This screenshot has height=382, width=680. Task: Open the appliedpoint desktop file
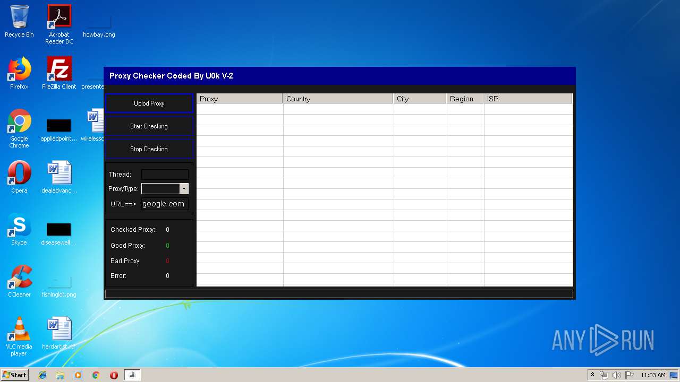(59, 128)
